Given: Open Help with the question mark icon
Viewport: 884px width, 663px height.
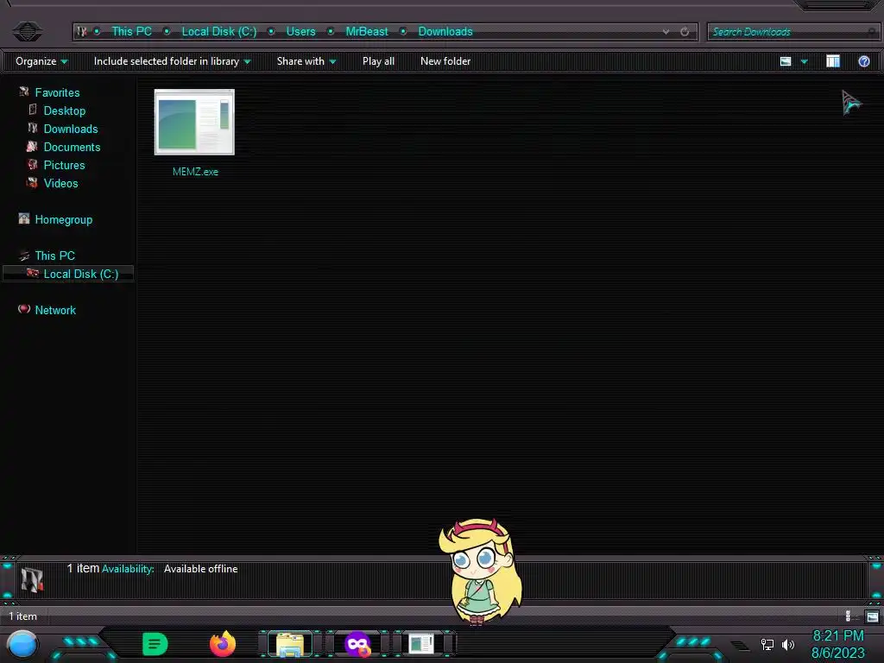Looking at the screenshot, I should pos(863,61).
